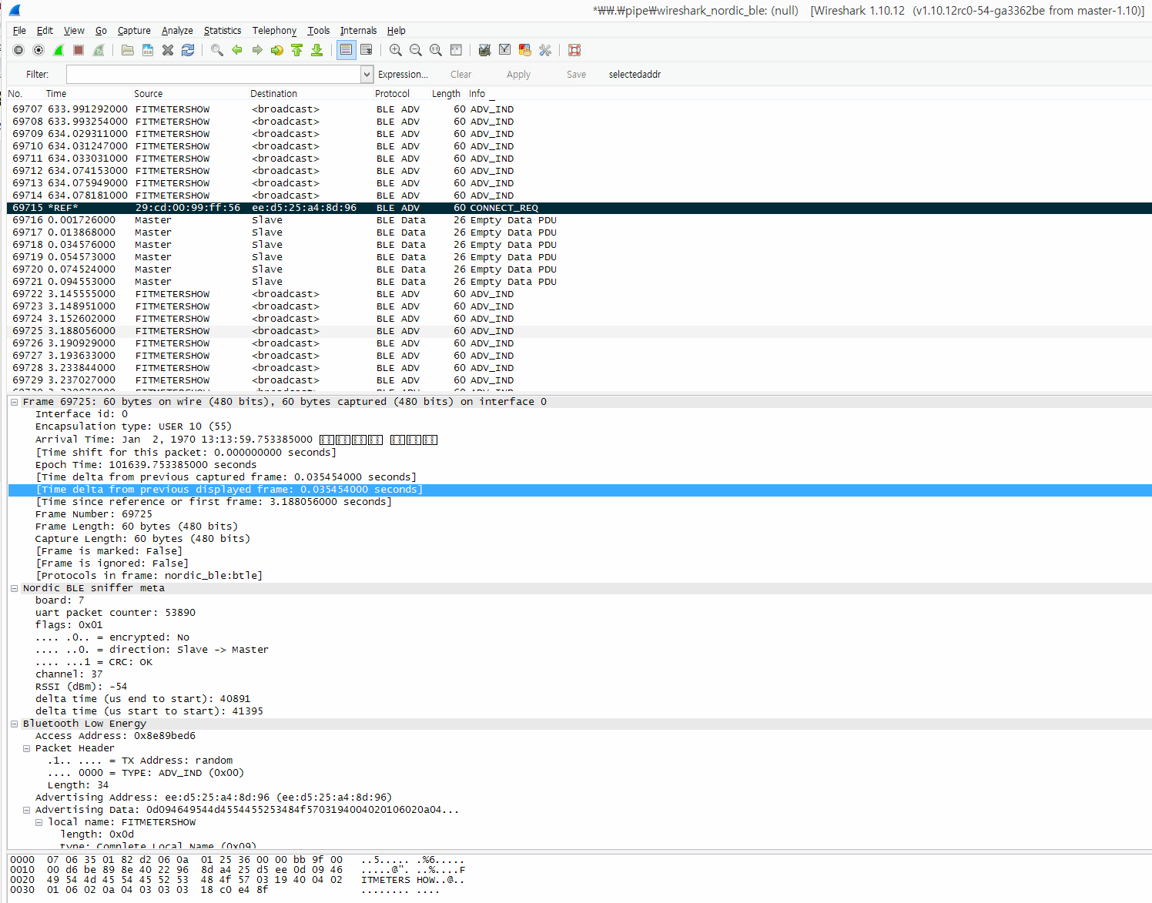Select the channel: 37 line
1152x903 pixels.
[69, 674]
